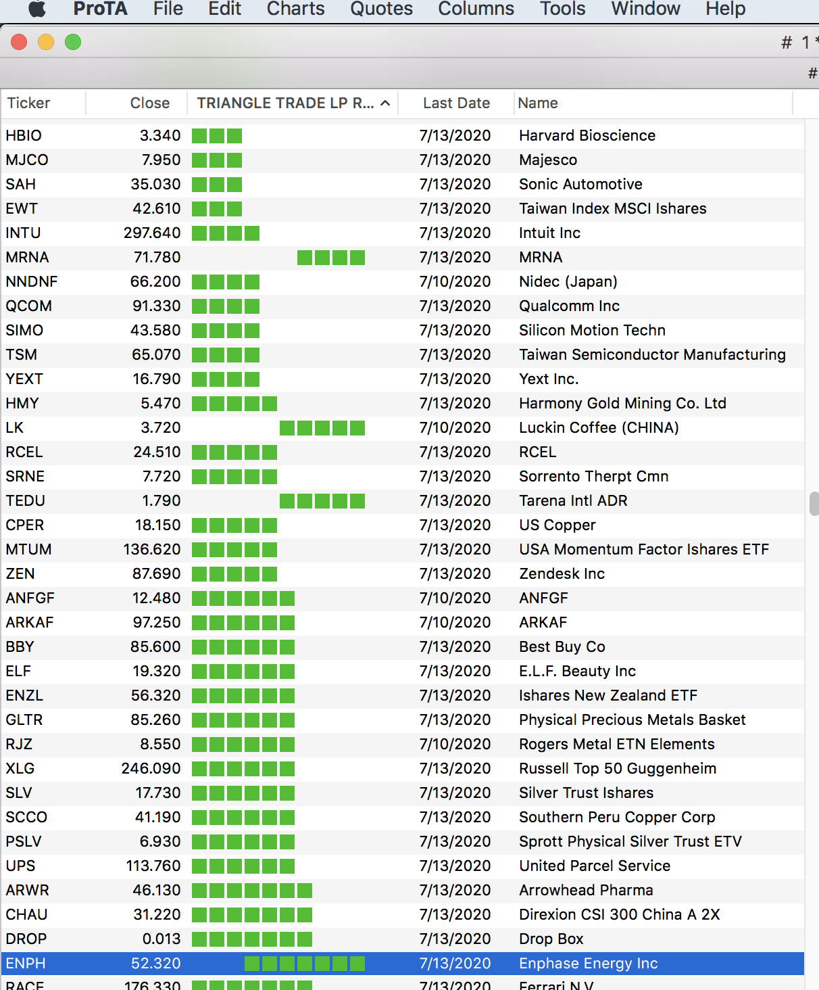Click the Drop Box name

(x=551, y=939)
